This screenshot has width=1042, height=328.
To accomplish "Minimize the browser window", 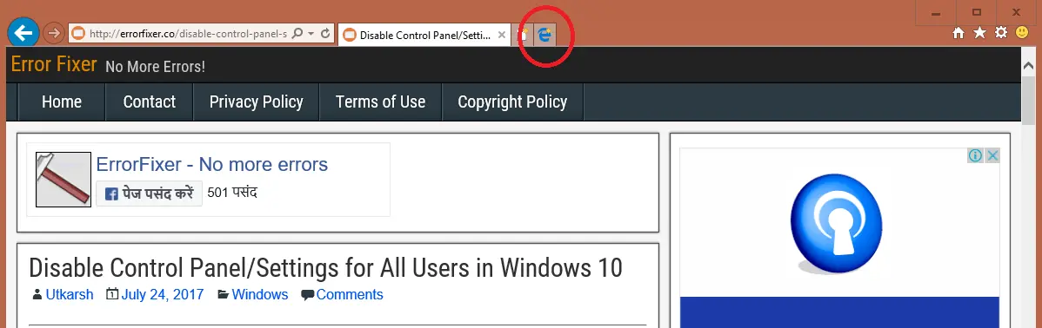I will click(936, 13).
